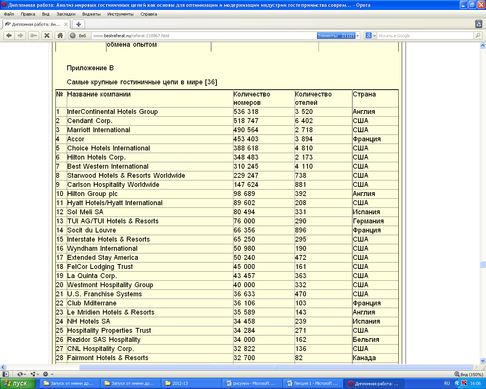Close the Дипломная работа tab
Screen dimensions: 486x389
(66, 24)
